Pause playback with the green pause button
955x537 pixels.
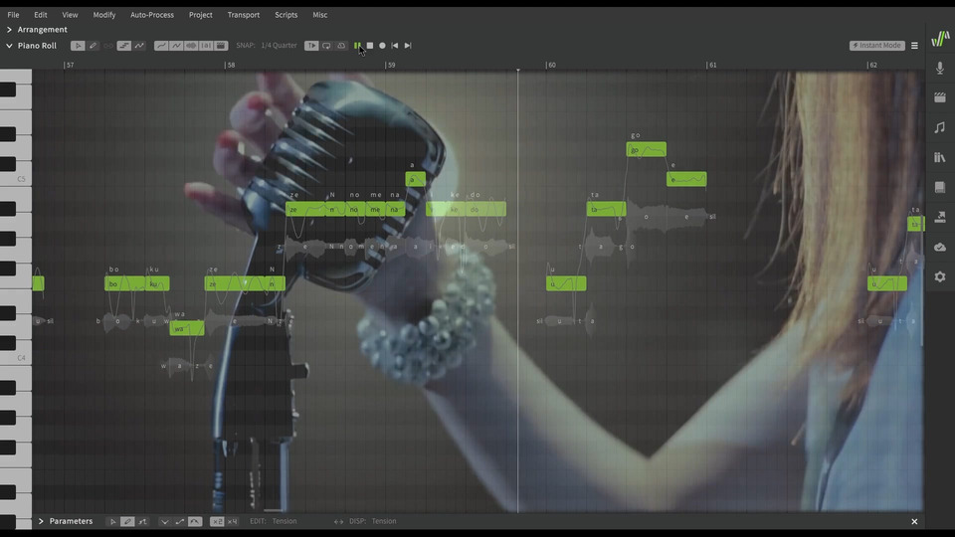point(357,46)
